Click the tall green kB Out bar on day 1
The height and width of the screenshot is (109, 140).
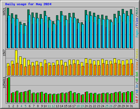click(x=9, y=90)
